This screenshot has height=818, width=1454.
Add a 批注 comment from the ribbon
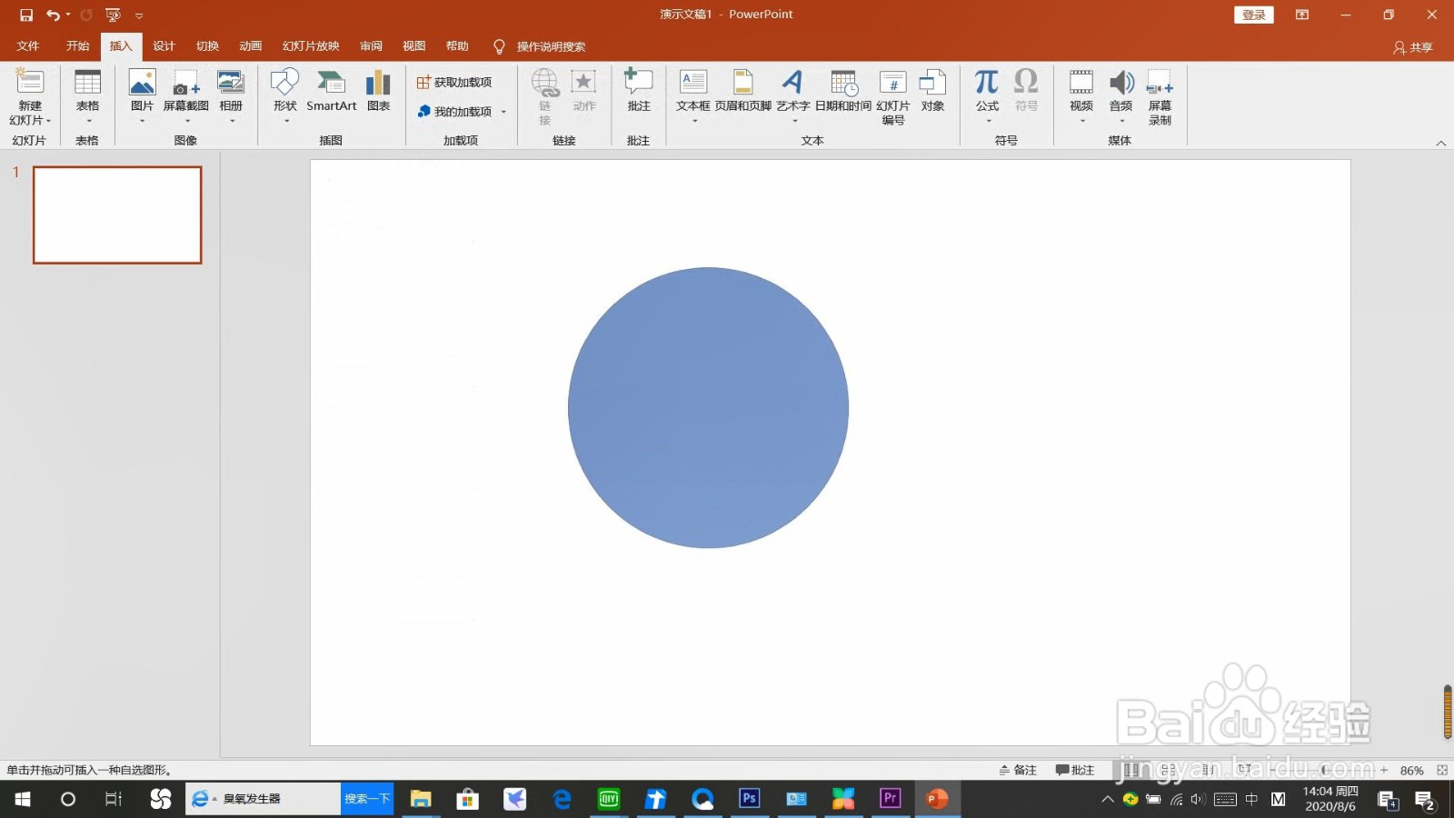click(x=639, y=91)
